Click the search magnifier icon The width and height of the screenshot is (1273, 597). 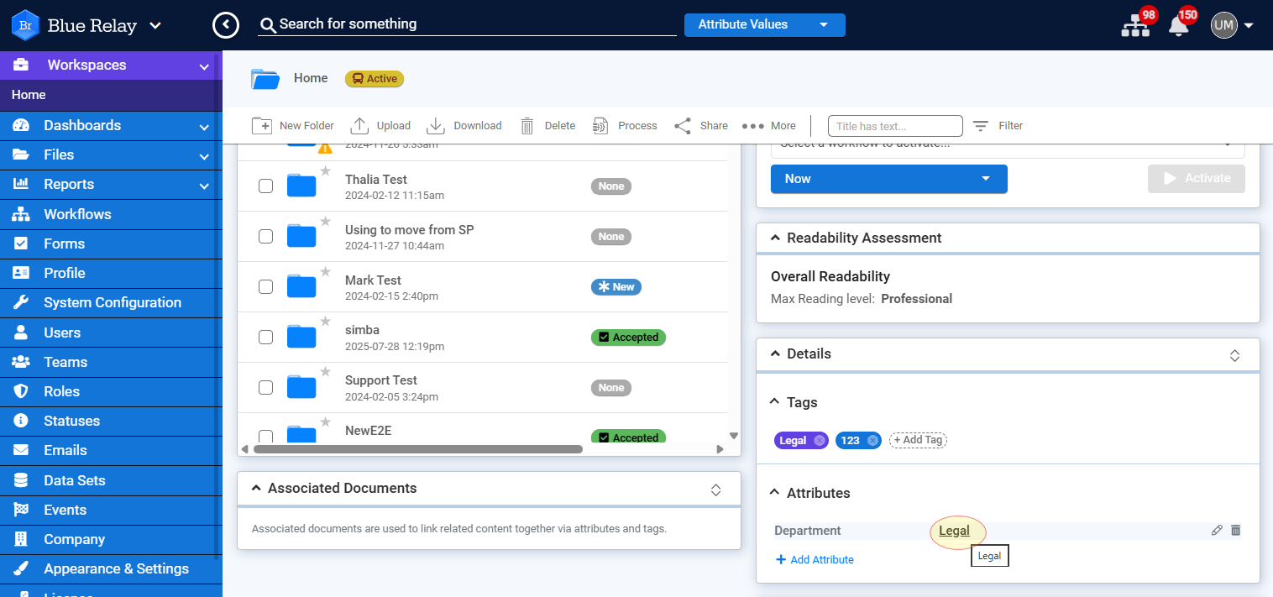pos(268,25)
